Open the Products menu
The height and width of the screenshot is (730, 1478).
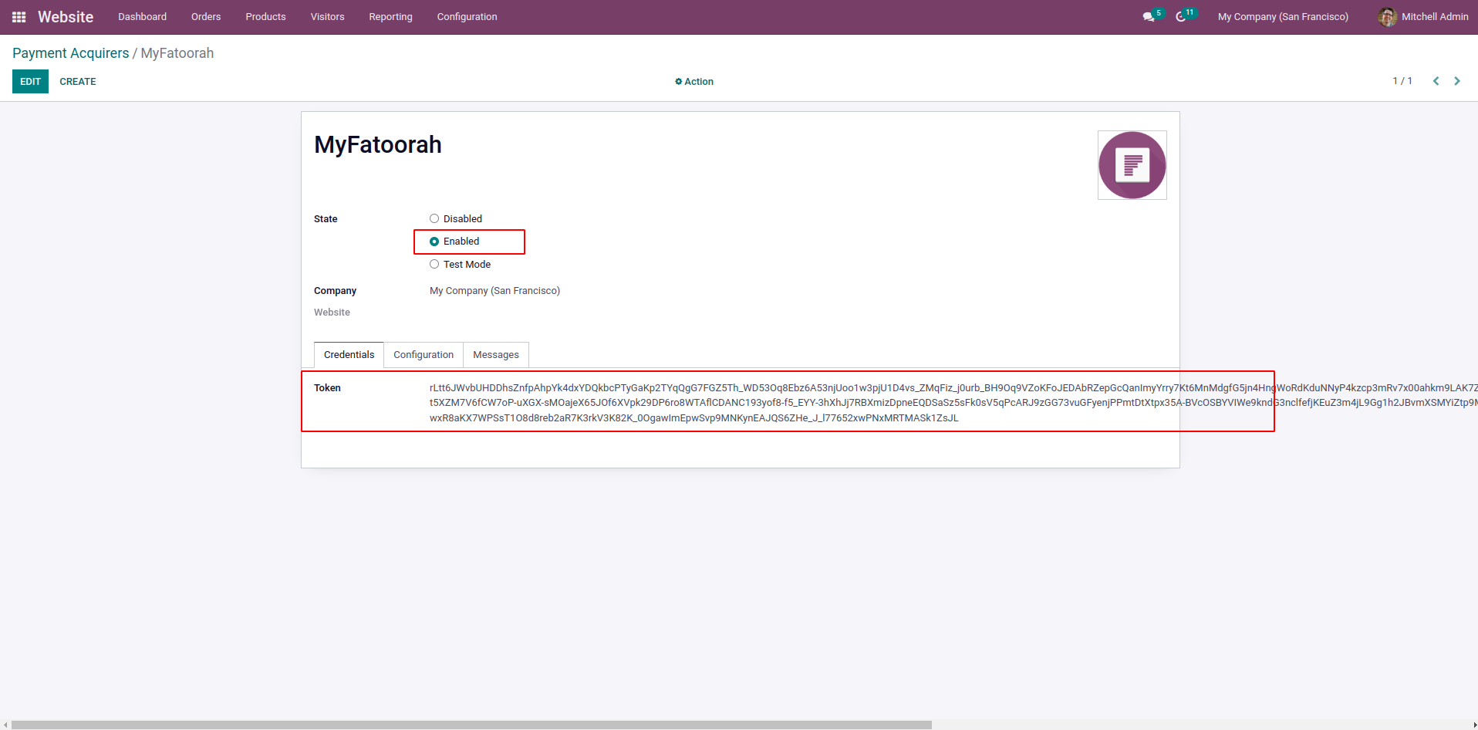click(265, 17)
